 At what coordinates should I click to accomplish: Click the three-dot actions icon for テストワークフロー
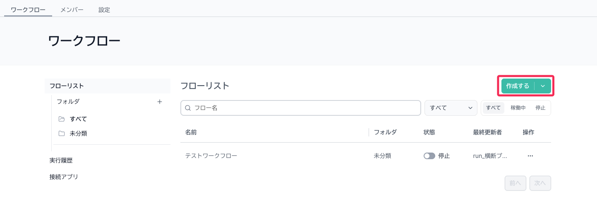pos(530,156)
